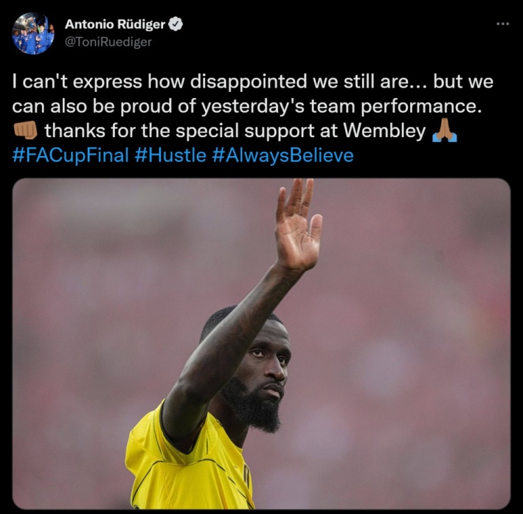This screenshot has width=523, height=514.
Task: Click the word "disappointed" in the tweet
Action: coord(248,82)
